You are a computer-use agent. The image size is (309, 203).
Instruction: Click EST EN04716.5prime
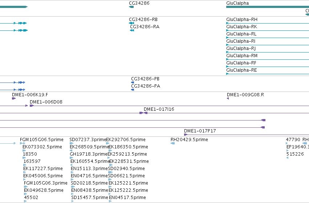89,176
